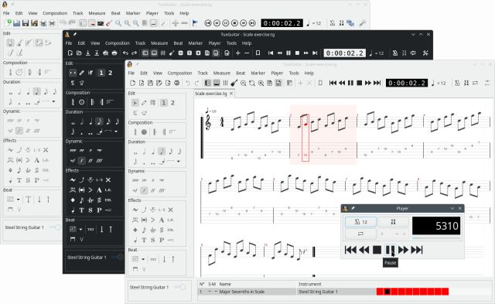Collapse the Player dialog using its title bar chevron
The width and height of the screenshot is (495, 304).
pos(452,208)
